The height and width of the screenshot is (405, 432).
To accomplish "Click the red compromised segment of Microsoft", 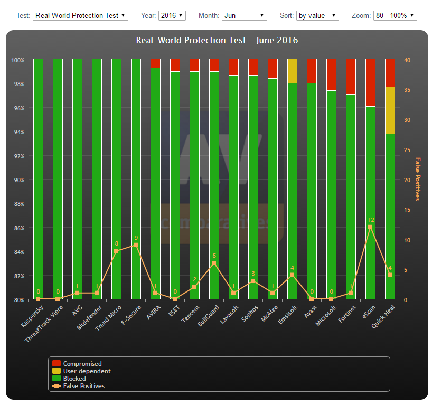I will [331, 74].
